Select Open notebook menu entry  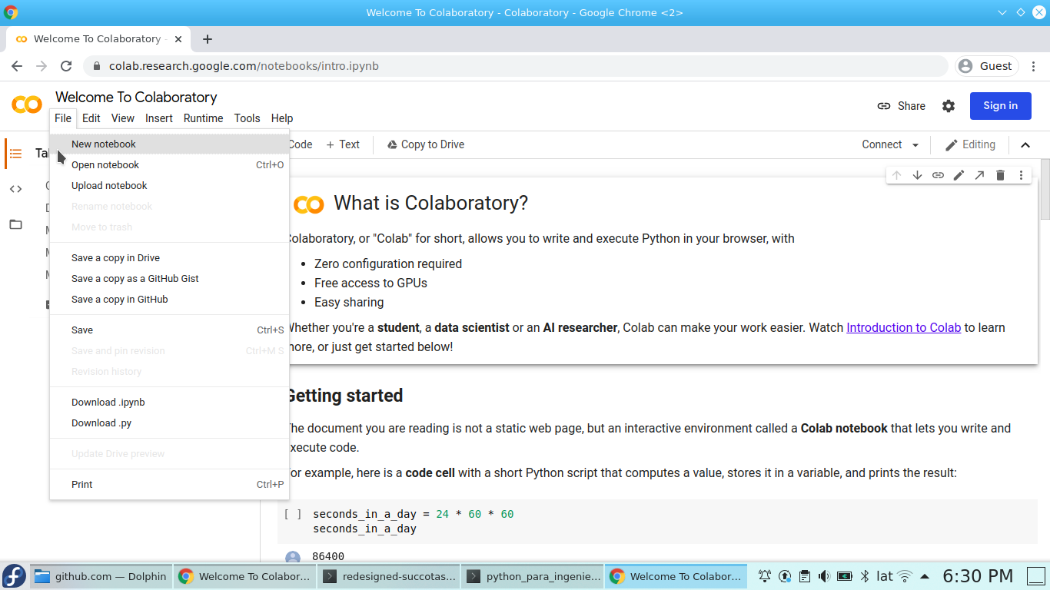169,164
